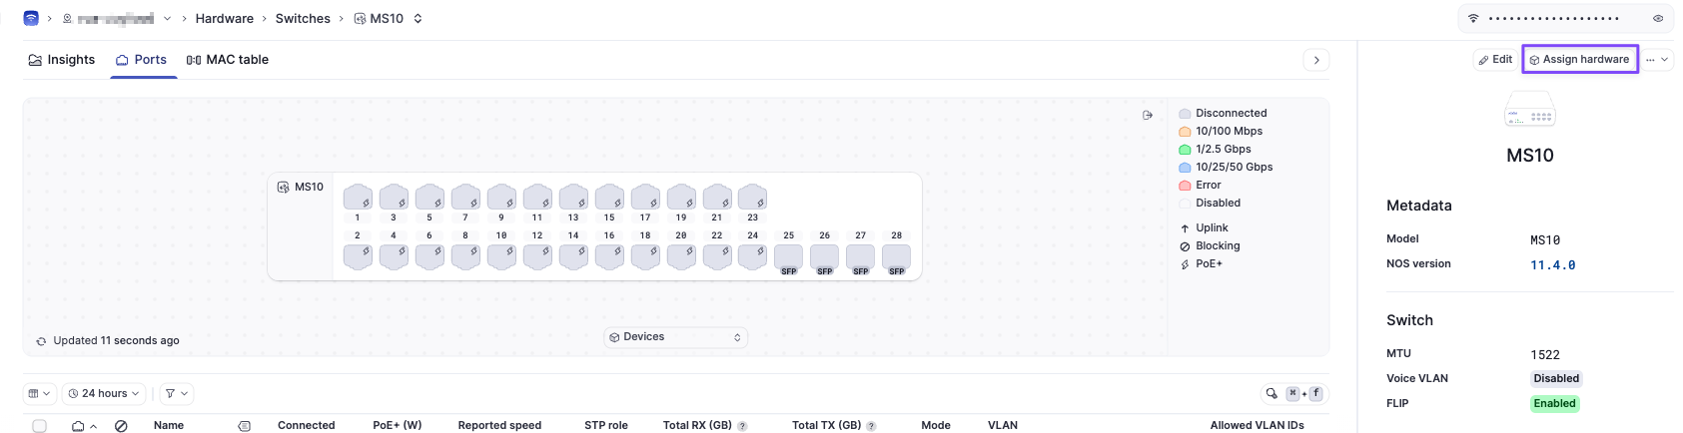Screen dimensions: 1683x433
Task: Select port 13 on the MS10 diagram
Action: 573,198
